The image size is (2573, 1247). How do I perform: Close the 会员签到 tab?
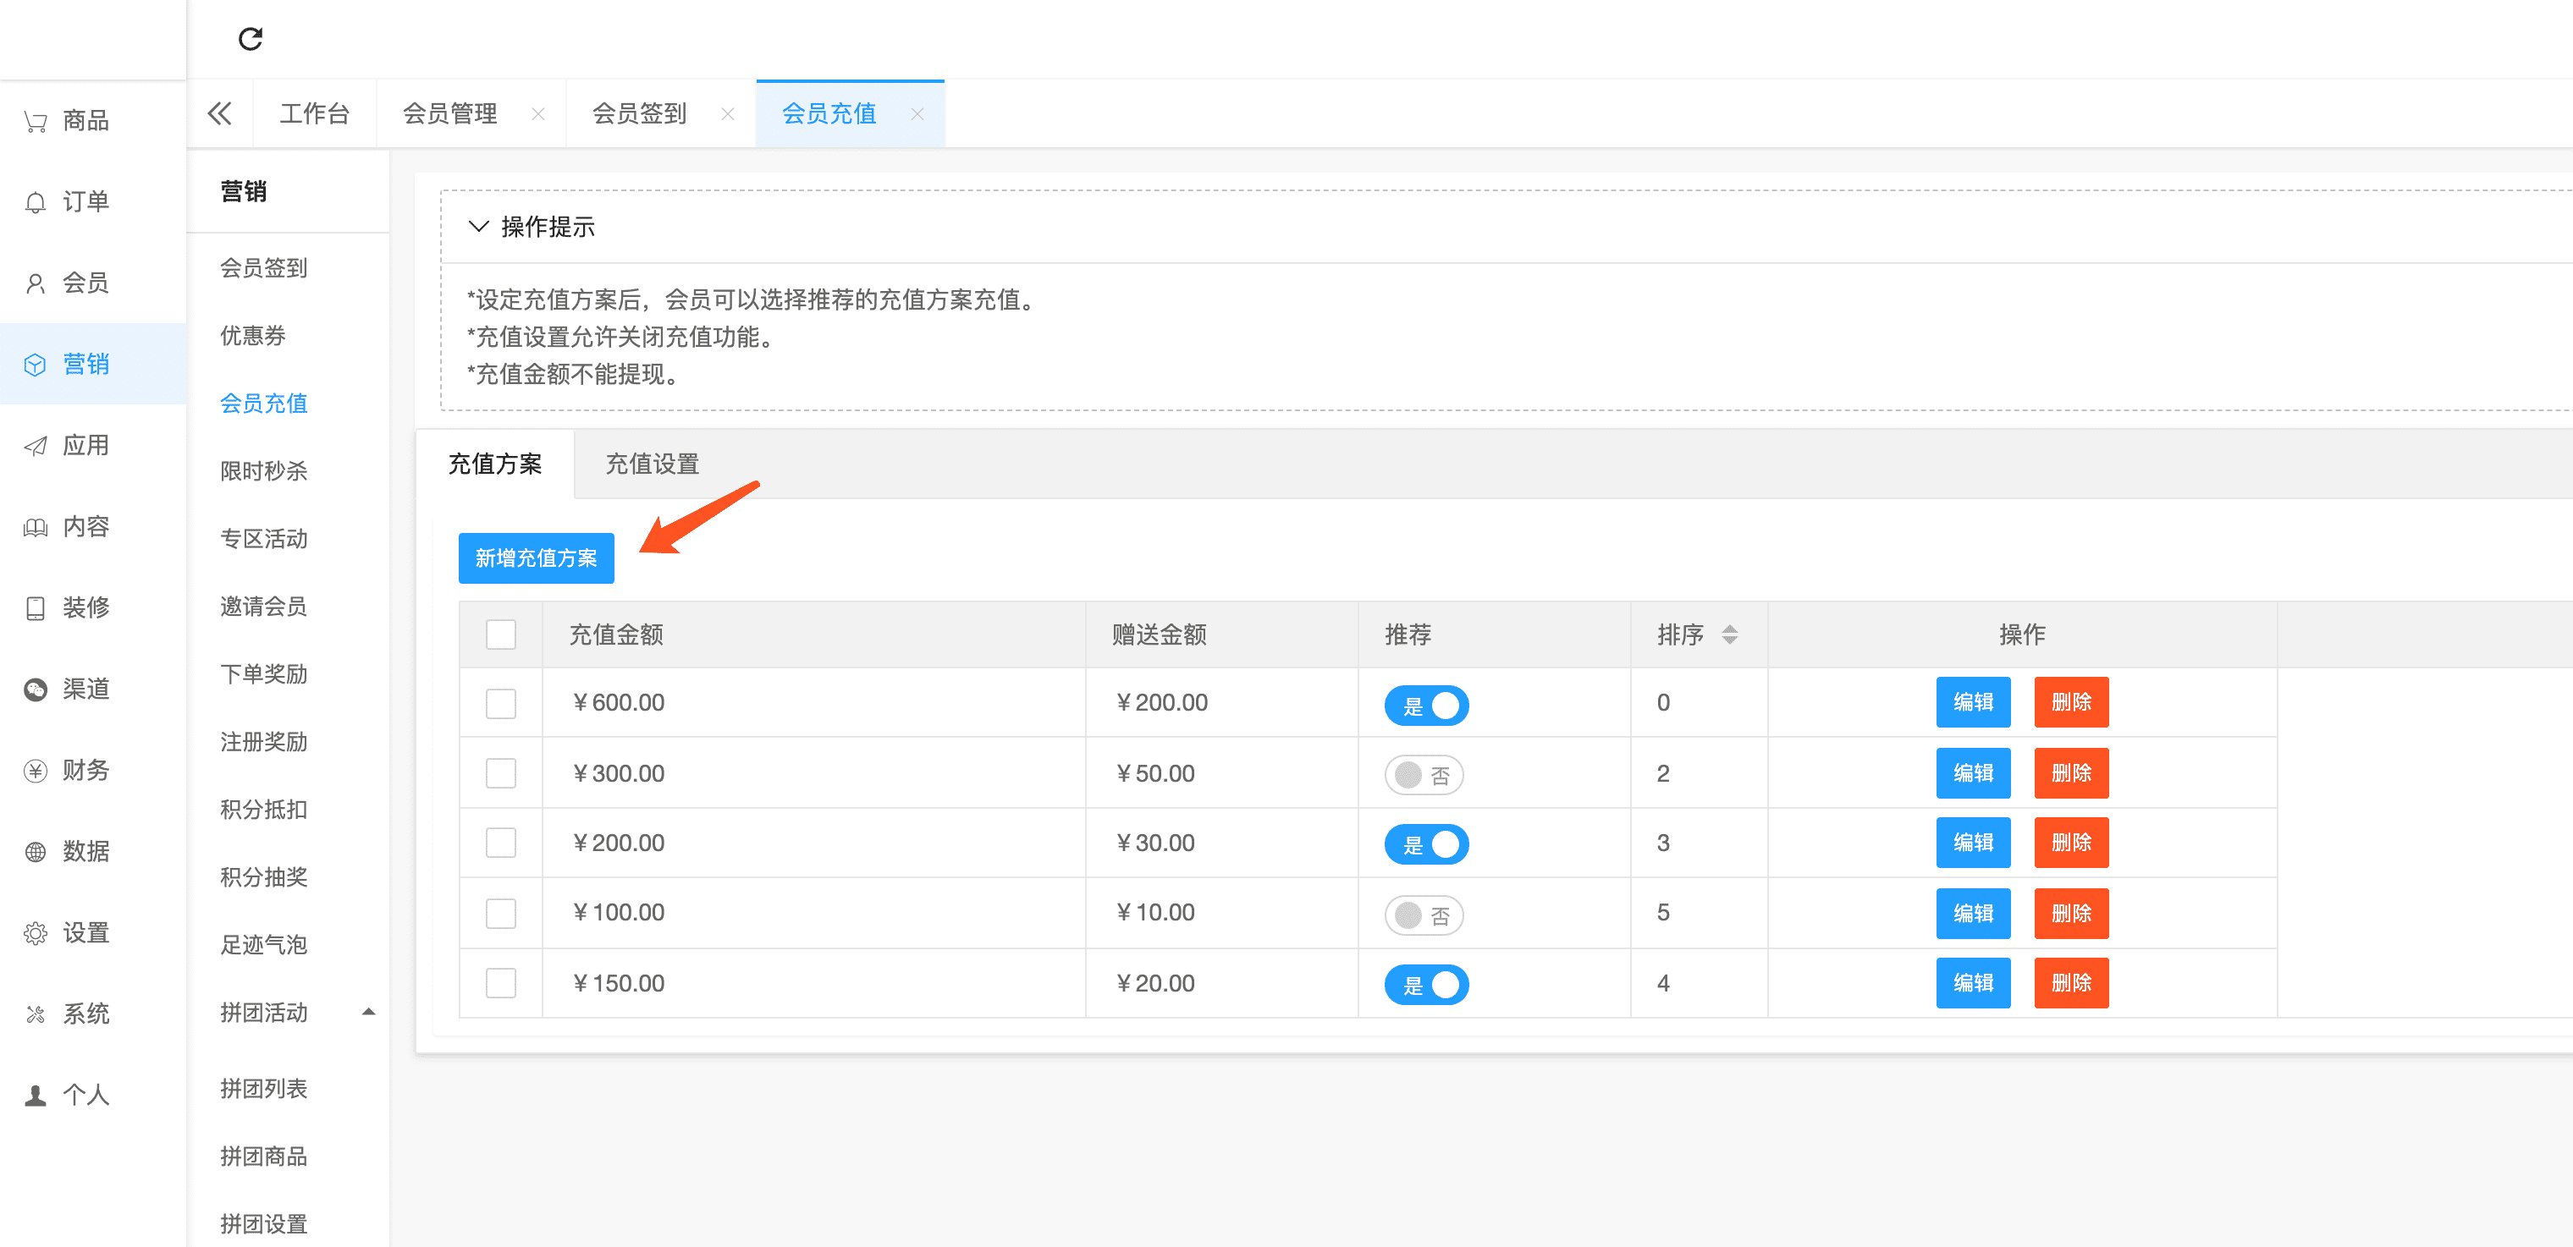pos(727,115)
